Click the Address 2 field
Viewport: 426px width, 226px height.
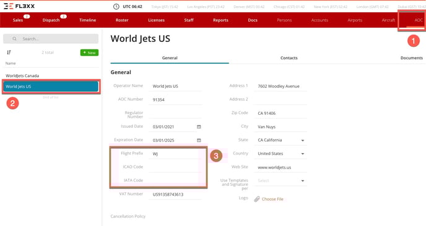(280, 99)
